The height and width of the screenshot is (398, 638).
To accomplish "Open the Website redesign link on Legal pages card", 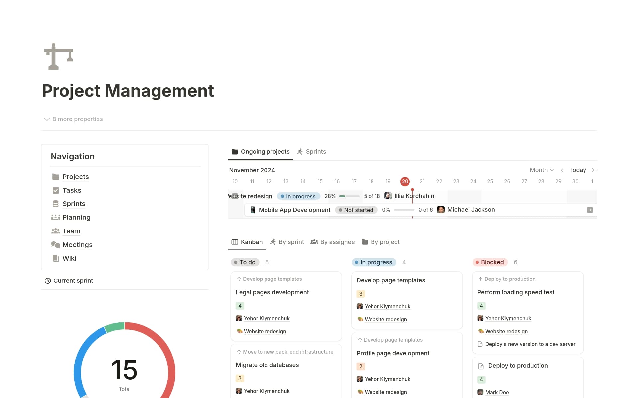I will click(x=265, y=331).
